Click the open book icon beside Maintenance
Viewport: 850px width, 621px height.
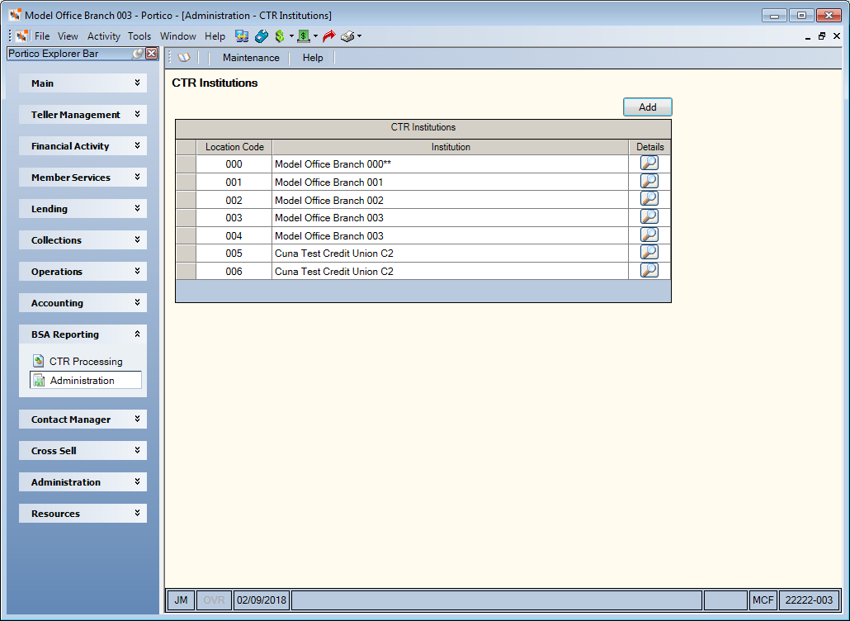click(184, 58)
